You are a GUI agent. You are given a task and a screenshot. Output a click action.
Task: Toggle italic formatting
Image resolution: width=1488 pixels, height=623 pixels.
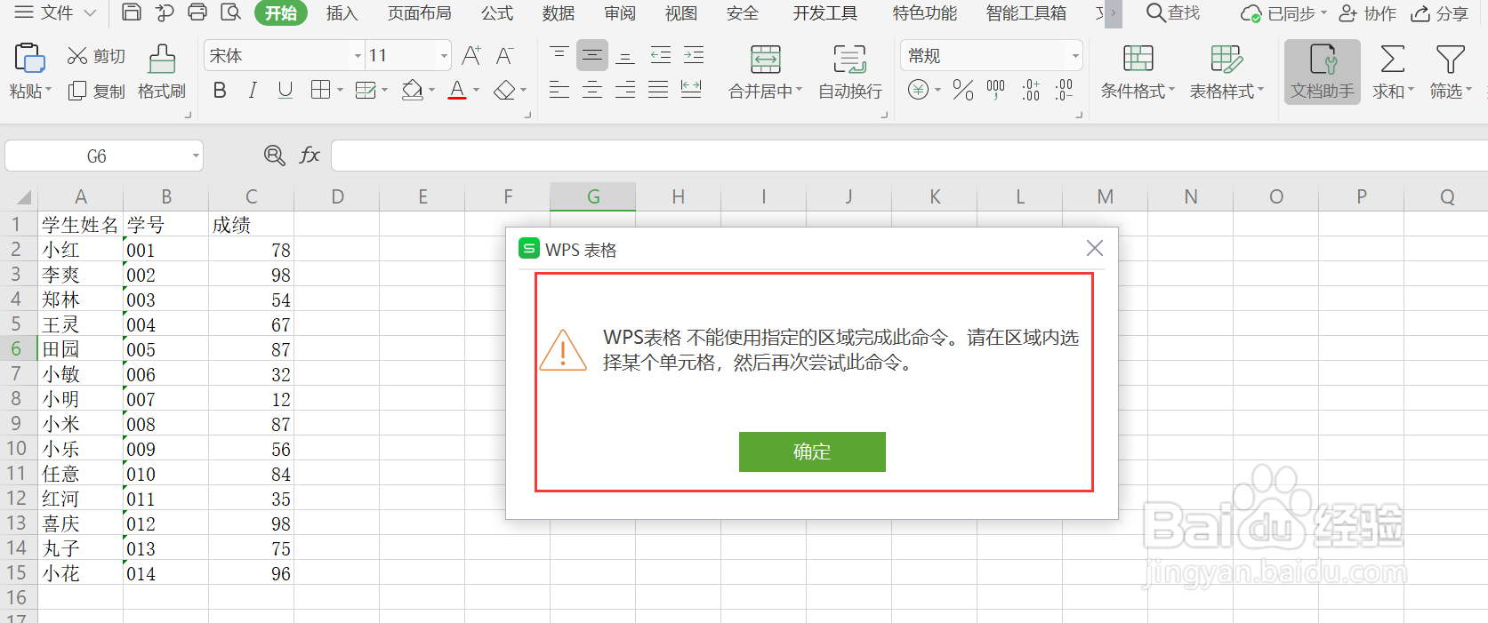[253, 90]
